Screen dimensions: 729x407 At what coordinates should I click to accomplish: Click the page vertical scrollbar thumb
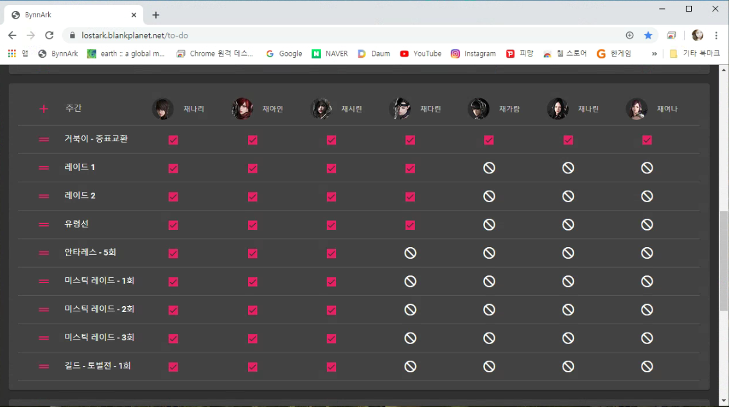click(x=723, y=261)
